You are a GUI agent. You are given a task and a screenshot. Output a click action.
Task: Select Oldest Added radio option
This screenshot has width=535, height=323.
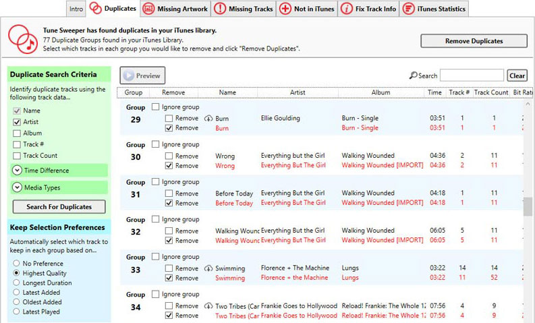(x=16, y=301)
